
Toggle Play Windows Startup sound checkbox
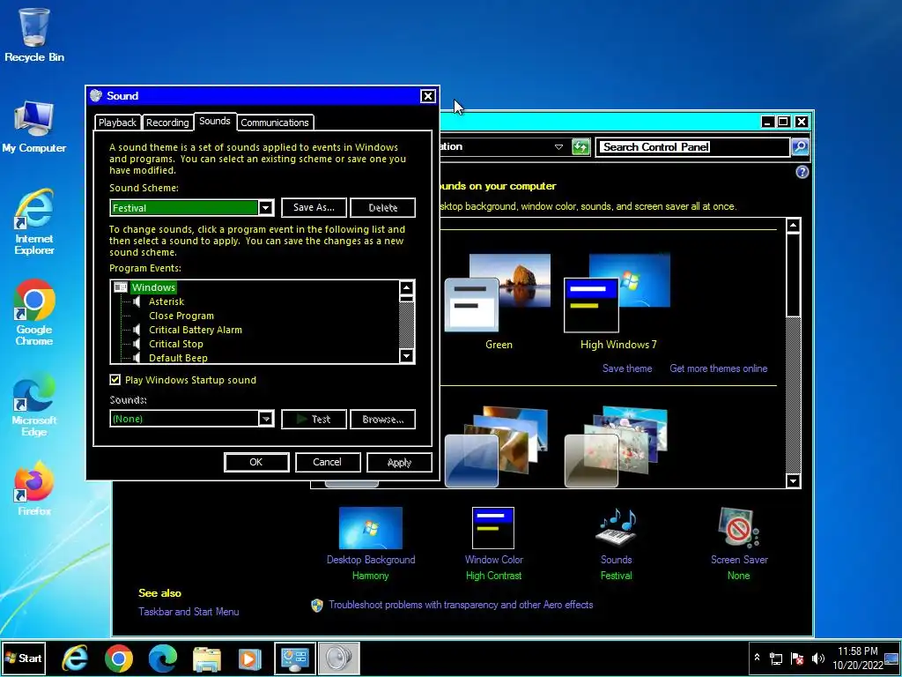click(x=115, y=379)
